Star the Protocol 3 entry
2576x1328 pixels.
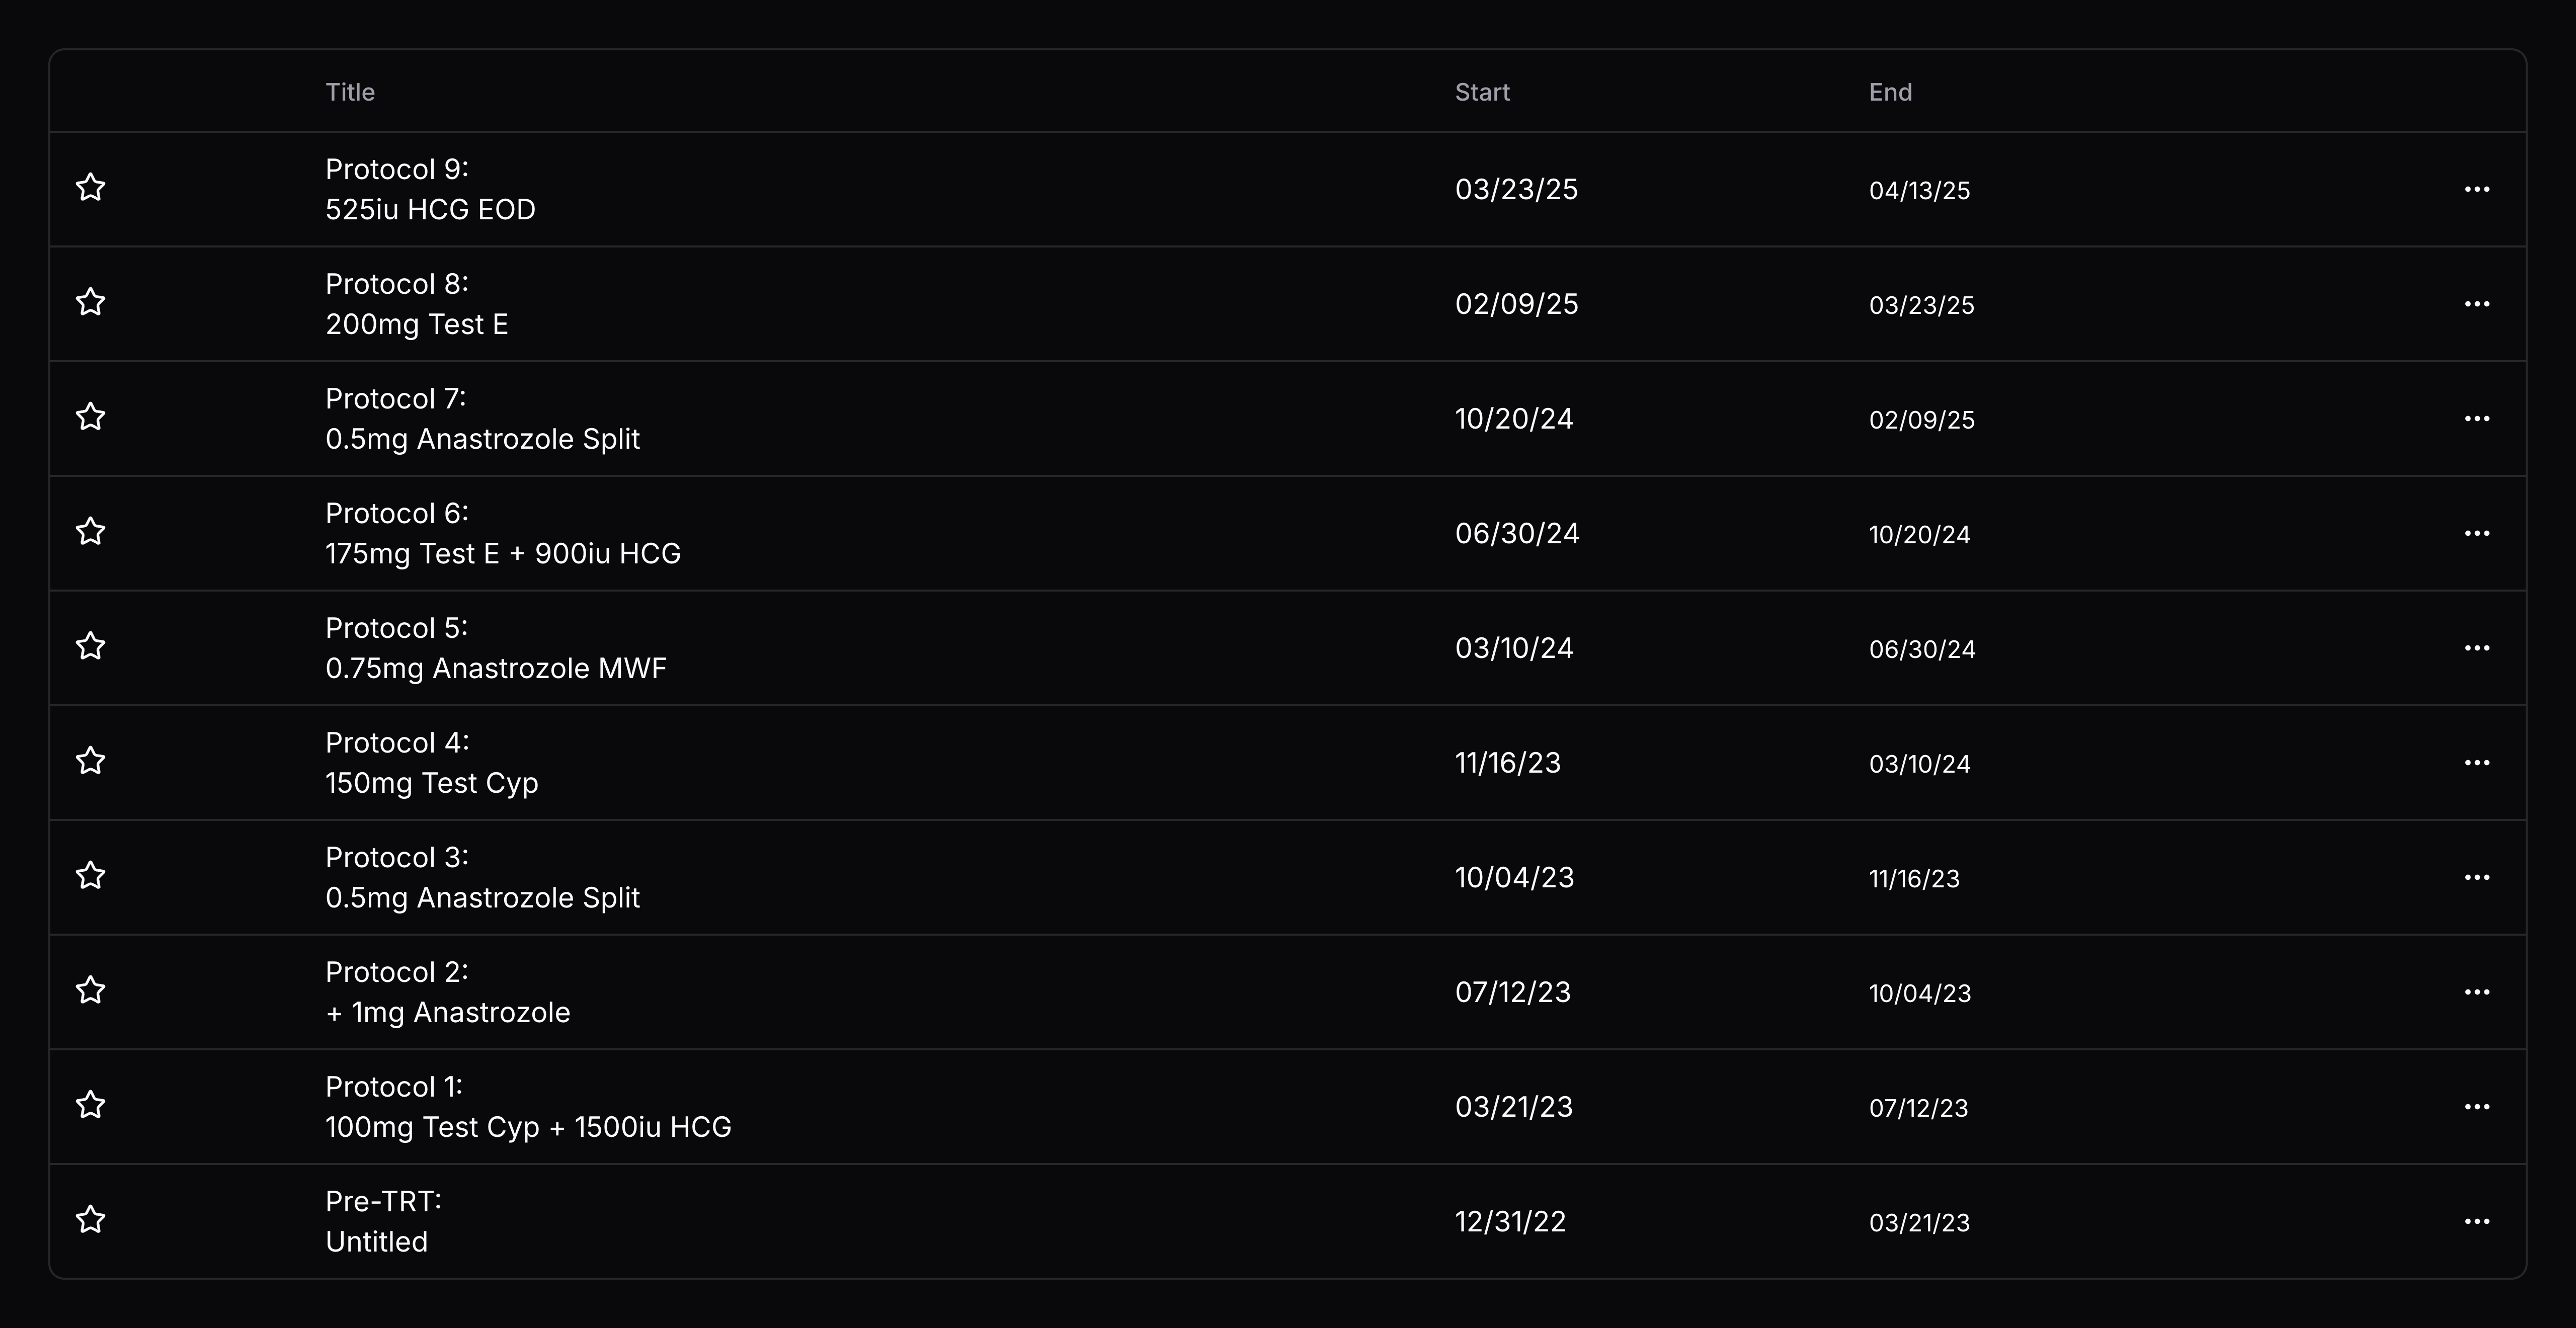91,876
